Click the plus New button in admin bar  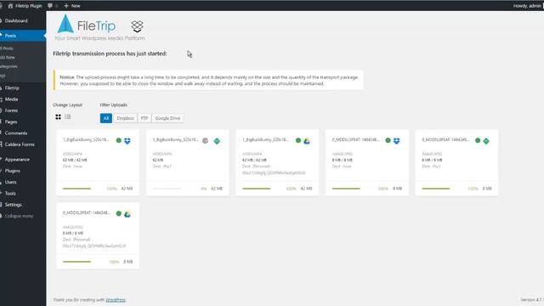click(x=71, y=6)
